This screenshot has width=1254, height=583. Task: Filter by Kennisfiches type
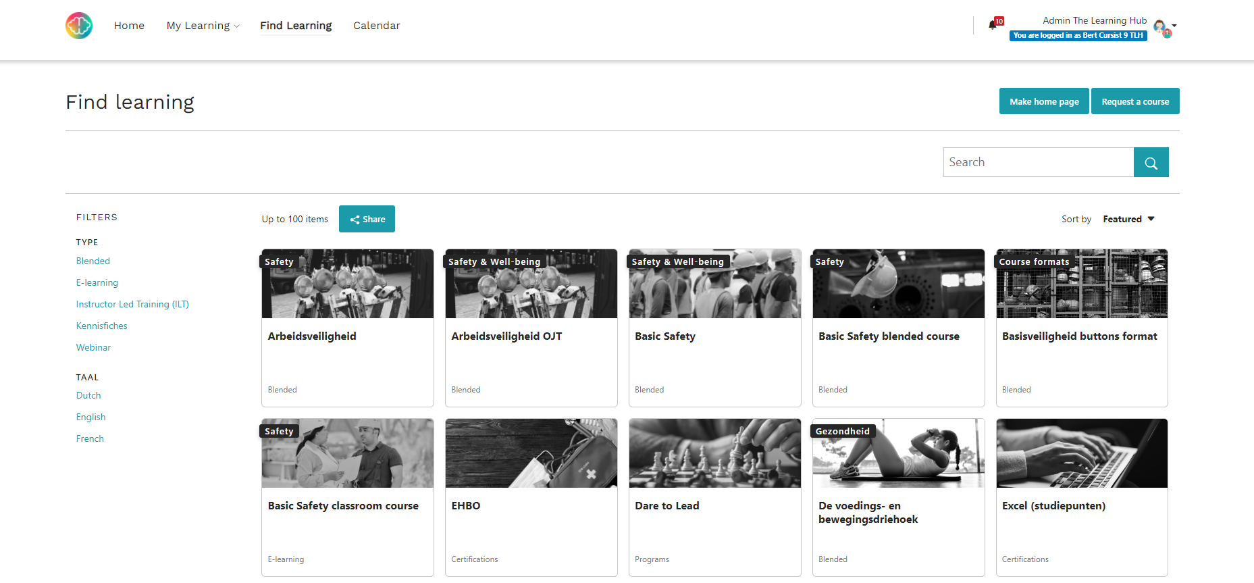[102, 326]
